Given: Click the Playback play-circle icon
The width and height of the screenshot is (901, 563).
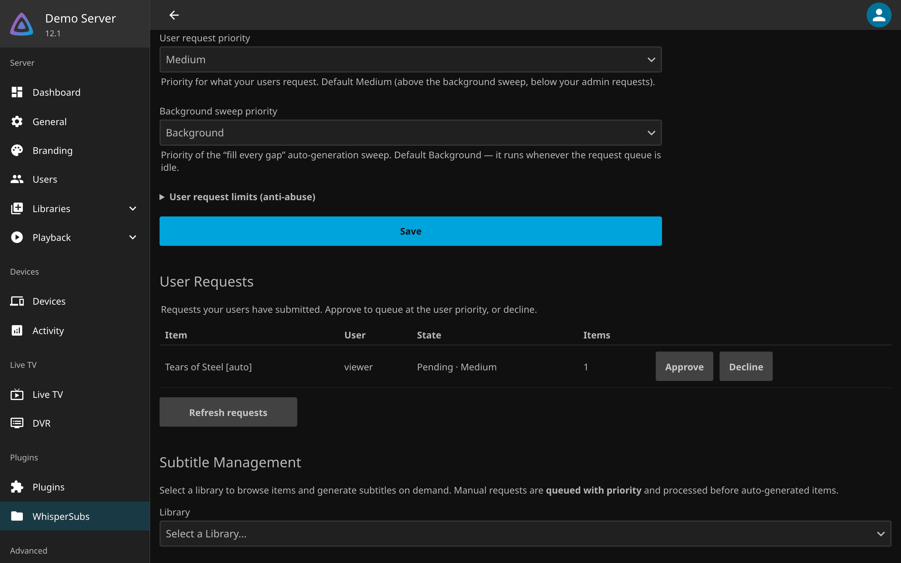Looking at the screenshot, I should pos(17,237).
